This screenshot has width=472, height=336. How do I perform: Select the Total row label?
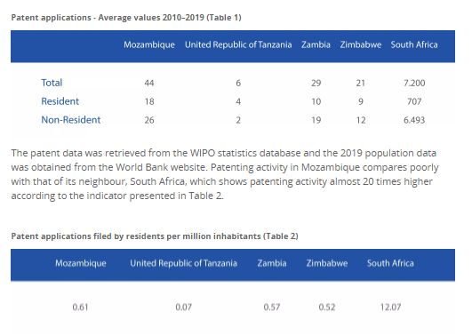click(52, 83)
